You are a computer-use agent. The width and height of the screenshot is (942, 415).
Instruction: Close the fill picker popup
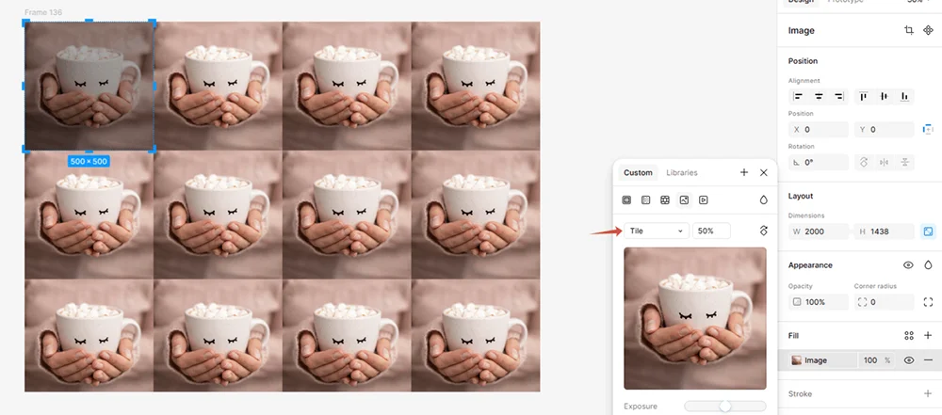[x=764, y=172]
